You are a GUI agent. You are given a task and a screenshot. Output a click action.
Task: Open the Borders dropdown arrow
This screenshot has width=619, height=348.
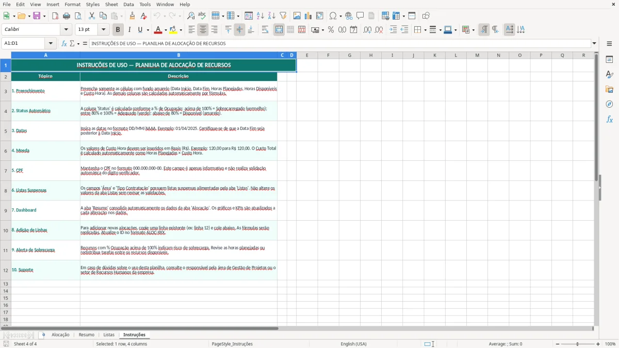(x=425, y=30)
